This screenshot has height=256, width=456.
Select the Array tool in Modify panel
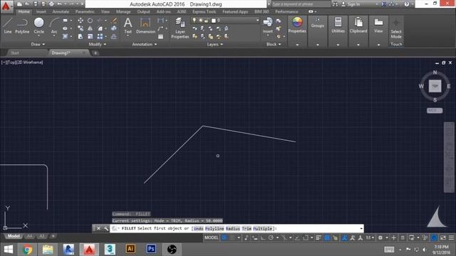click(100, 36)
